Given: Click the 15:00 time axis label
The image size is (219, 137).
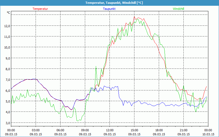Looking at the screenshot, I should click(x=134, y=130).
